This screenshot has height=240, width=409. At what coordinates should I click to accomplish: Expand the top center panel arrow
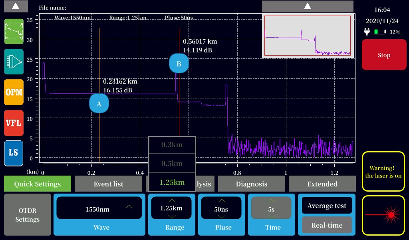point(308,6)
